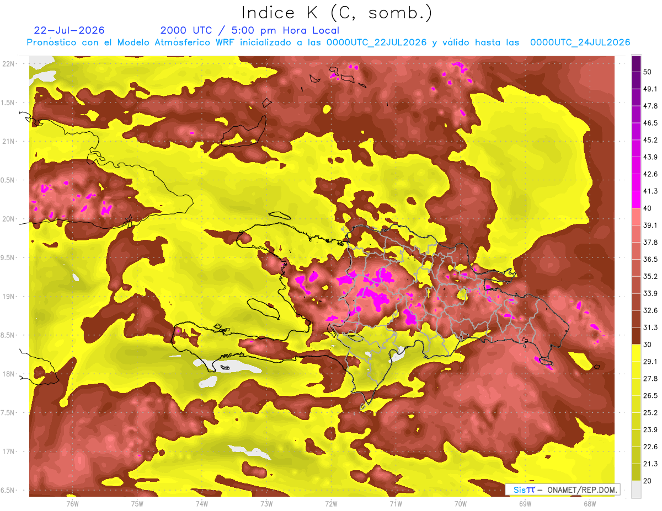The width and height of the screenshot is (662, 511).
Task: Select the bright yellow colorbar segment between 29.1 and 30
Action: pos(636,353)
